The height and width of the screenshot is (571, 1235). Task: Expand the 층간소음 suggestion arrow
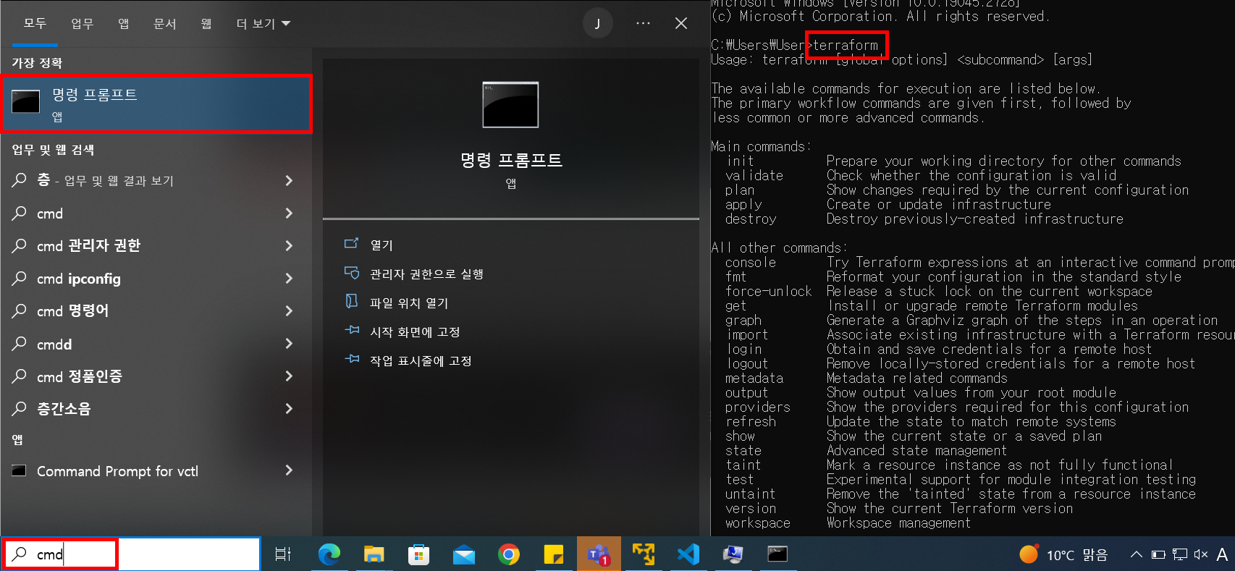[289, 408]
